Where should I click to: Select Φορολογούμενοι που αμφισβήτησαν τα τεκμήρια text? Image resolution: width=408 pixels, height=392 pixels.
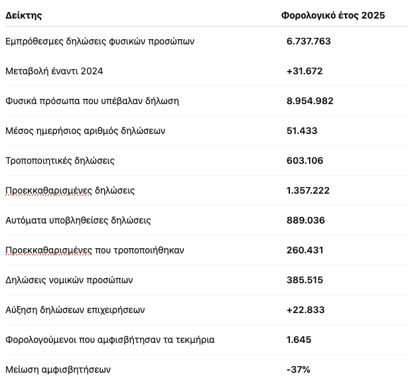(110, 340)
